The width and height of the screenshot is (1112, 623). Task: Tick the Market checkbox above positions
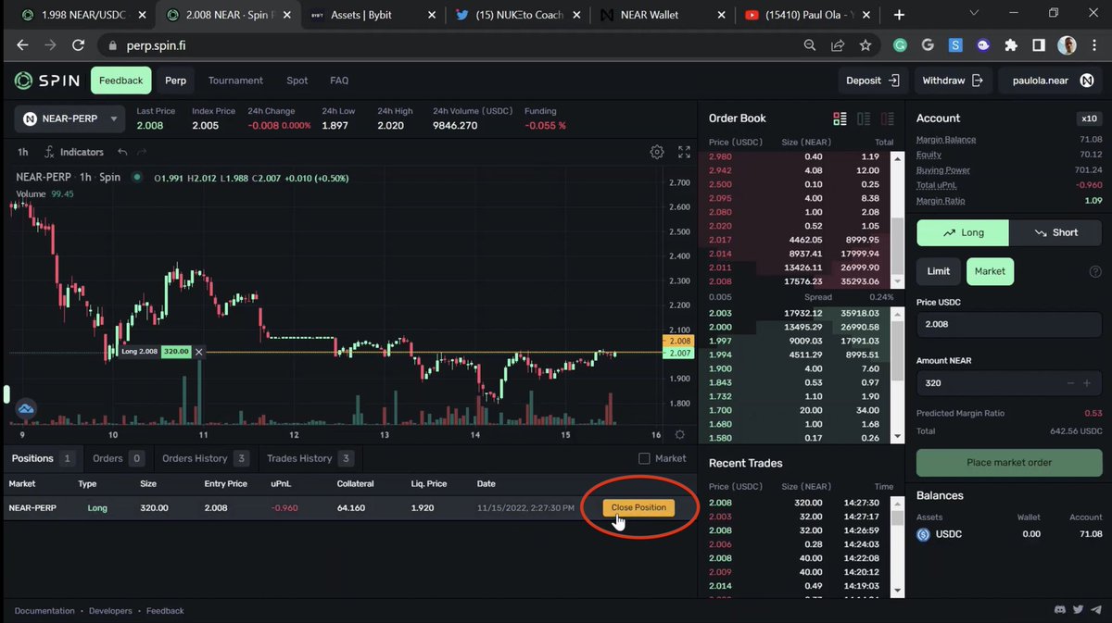[645, 458]
